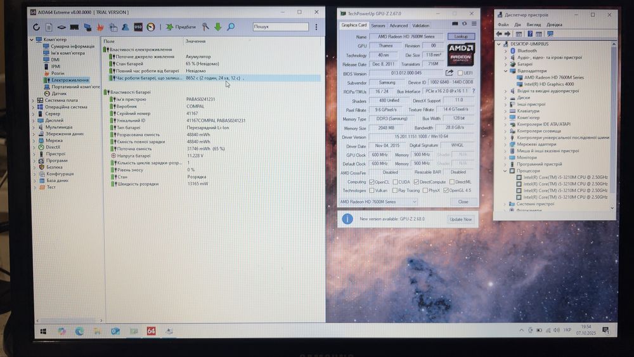Click the AIDA64 gauge sensor icon
Screen dimensions: 634x357
151,27
